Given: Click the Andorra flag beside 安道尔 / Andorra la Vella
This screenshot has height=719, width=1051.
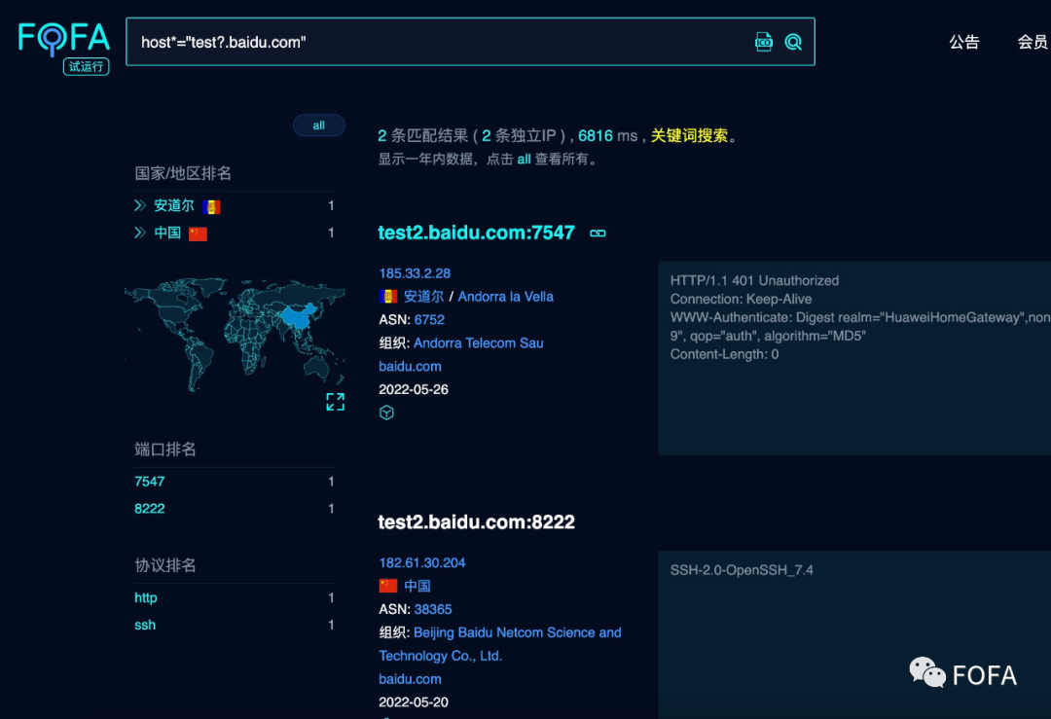Looking at the screenshot, I should click(x=388, y=296).
